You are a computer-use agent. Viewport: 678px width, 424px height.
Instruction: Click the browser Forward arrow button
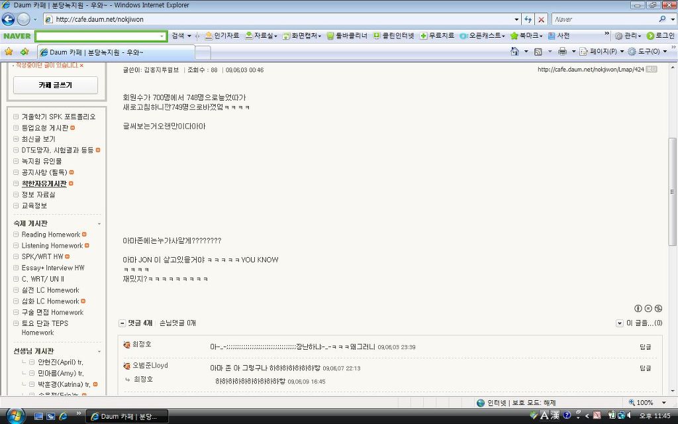point(23,19)
